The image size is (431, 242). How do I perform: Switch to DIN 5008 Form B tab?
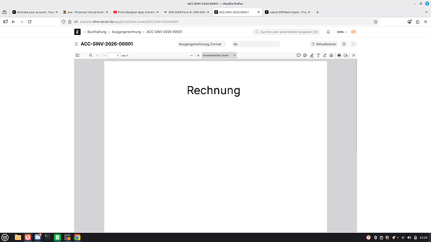[187, 12]
